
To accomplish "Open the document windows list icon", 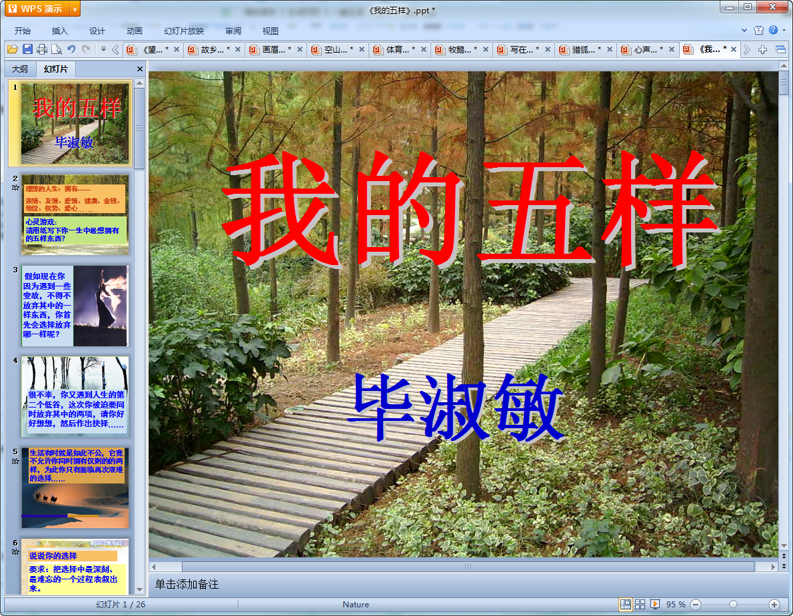I will tap(780, 49).
